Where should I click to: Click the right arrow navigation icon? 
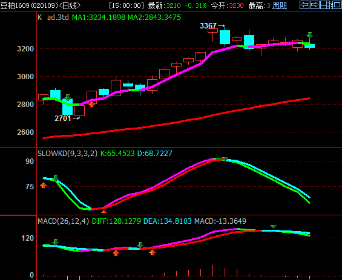(x=315, y=5)
